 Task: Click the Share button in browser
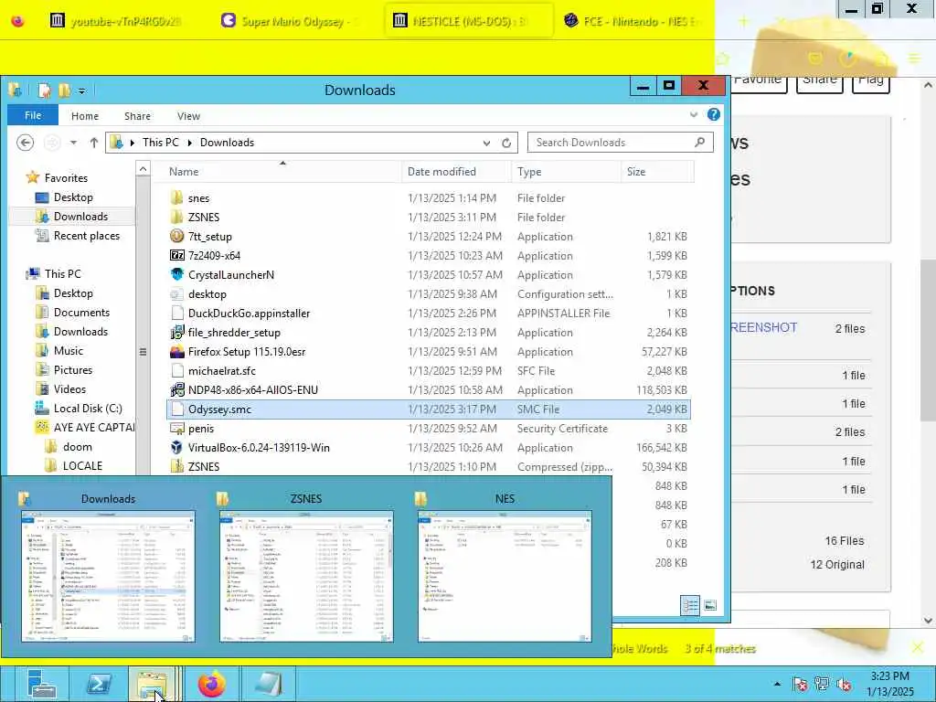(820, 81)
